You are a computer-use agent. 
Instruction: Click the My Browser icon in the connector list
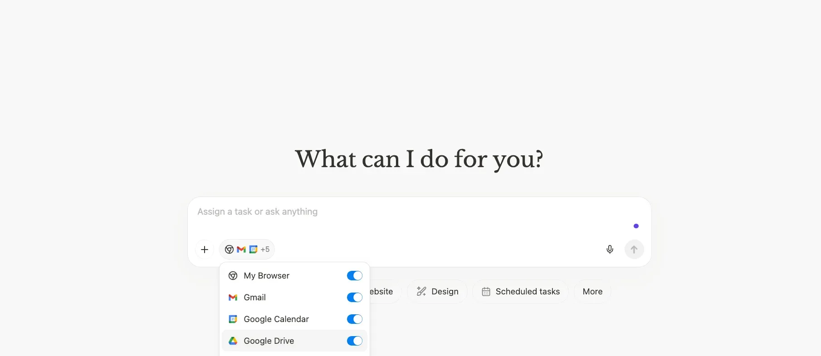click(x=233, y=276)
